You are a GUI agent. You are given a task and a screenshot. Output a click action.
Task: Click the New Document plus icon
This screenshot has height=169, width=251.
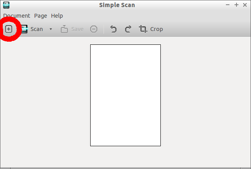[9, 29]
